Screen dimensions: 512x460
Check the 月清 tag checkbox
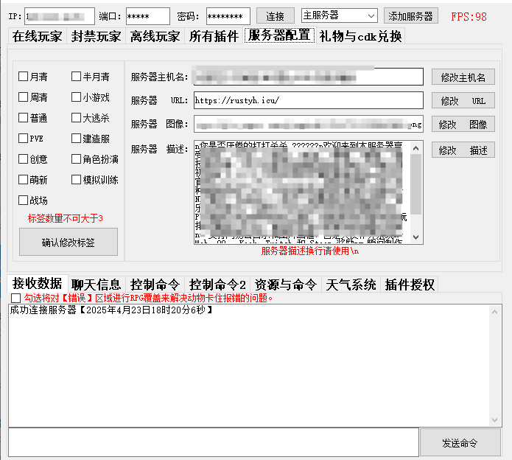coord(23,77)
